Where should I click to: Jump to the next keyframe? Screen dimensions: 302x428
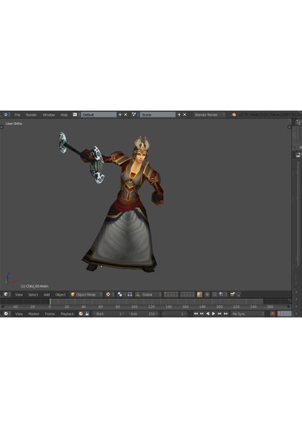click(x=219, y=314)
